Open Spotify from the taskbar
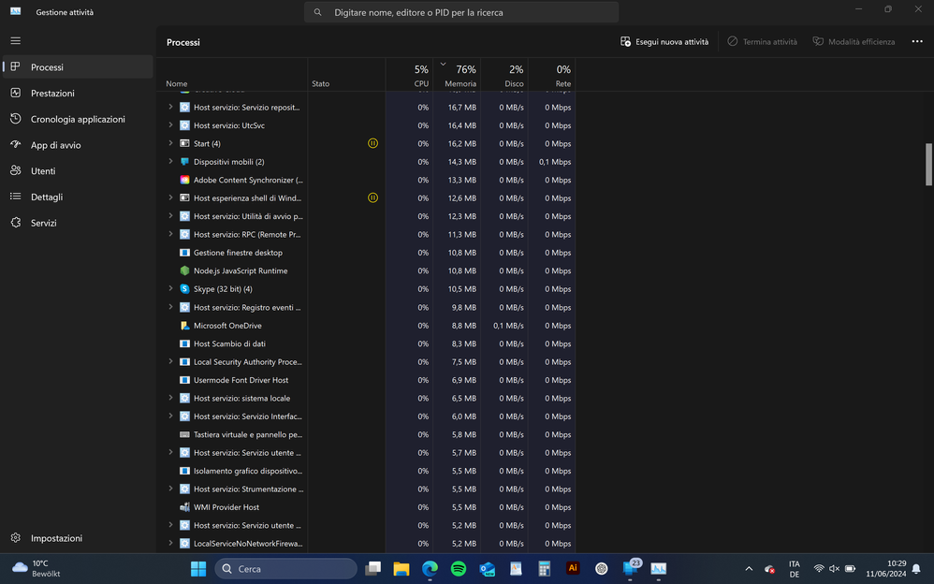Viewport: 934px width, 584px height. pos(459,568)
